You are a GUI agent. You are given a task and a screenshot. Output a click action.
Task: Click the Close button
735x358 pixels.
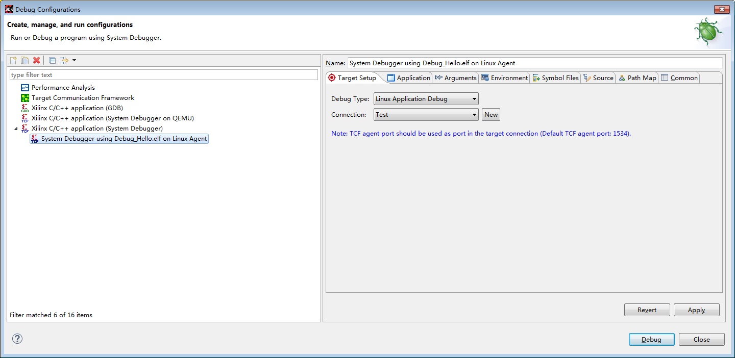click(x=701, y=340)
